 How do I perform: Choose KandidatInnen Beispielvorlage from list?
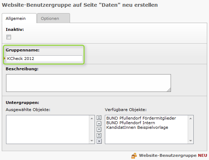coord(137,127)
